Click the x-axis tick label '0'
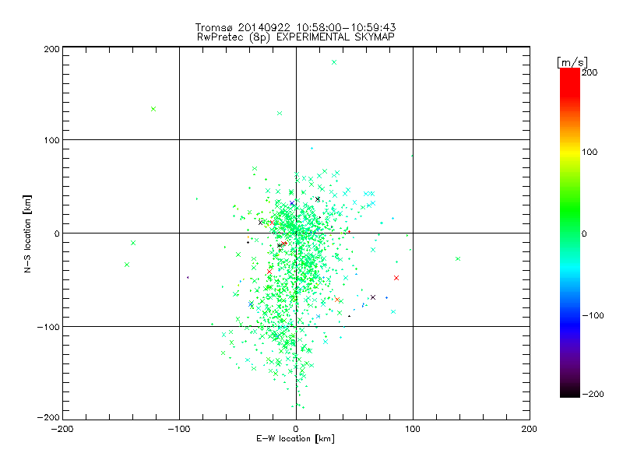 (x=296, y=429)
